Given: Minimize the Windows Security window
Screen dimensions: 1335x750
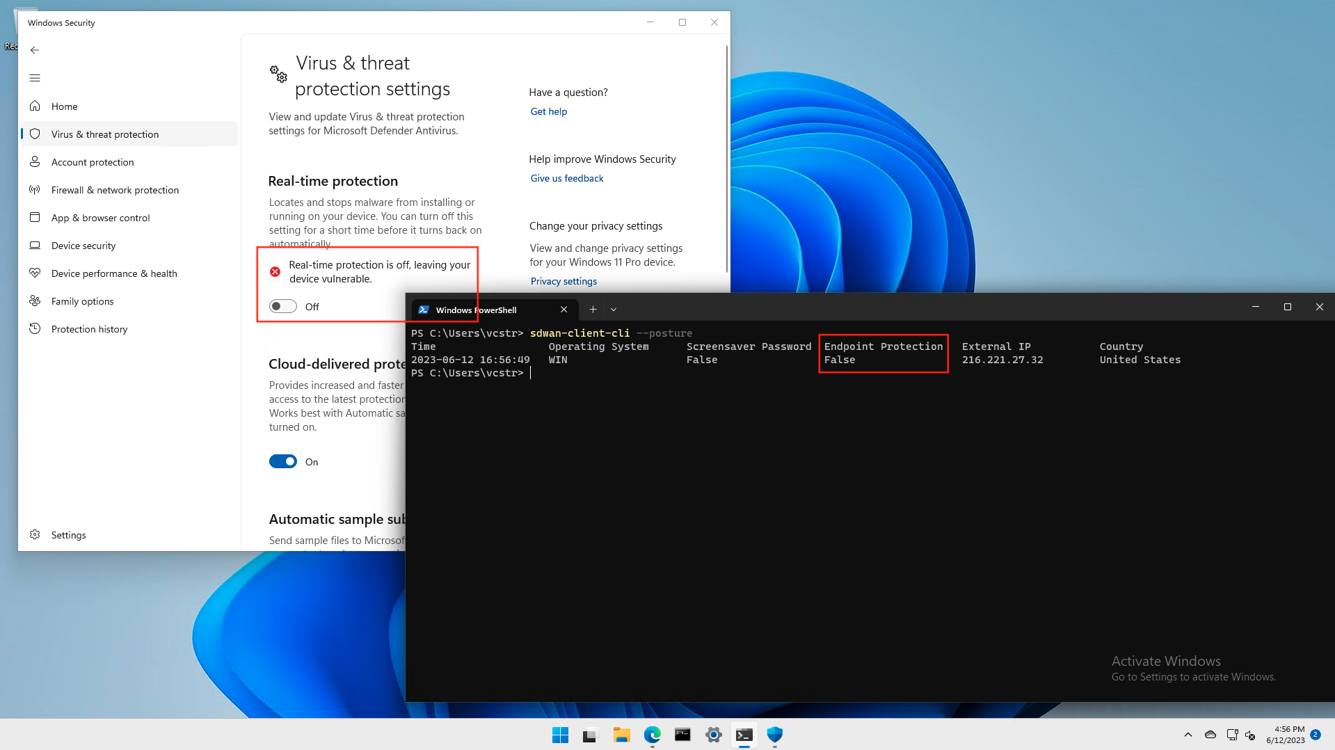Looking at the screenshot, I should pos(650,22).
